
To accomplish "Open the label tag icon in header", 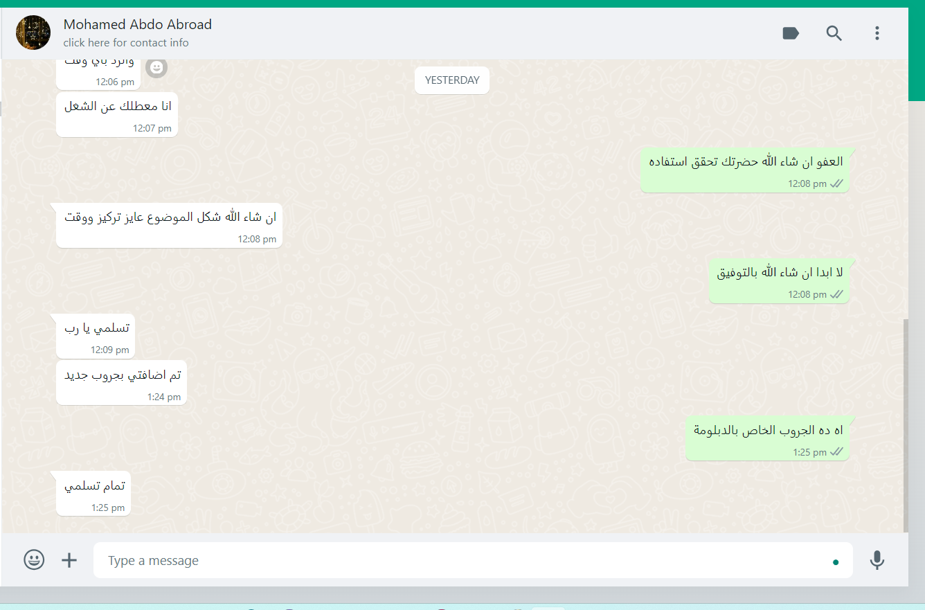I will [x=791, y=33].
